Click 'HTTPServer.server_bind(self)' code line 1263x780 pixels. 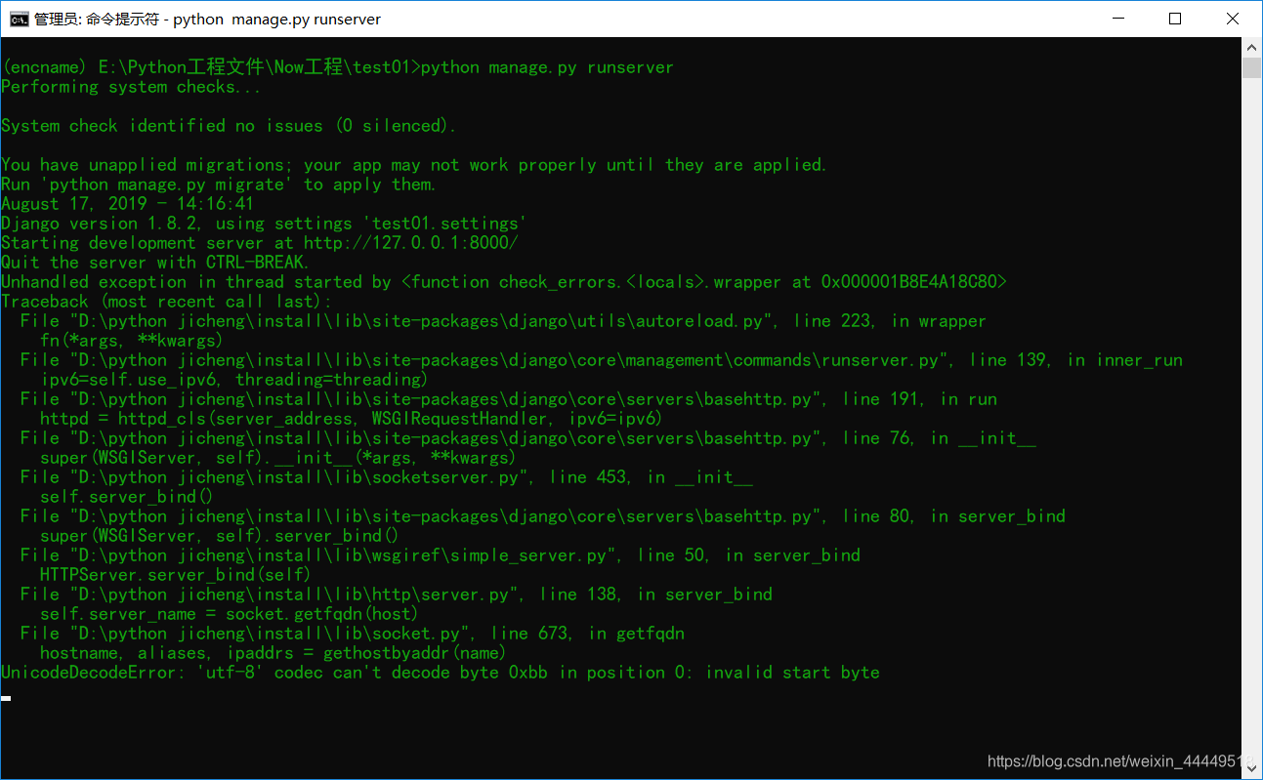pyautogui.click(x=176, y=575)
